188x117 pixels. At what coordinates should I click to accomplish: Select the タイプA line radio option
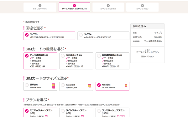[103, 36]
